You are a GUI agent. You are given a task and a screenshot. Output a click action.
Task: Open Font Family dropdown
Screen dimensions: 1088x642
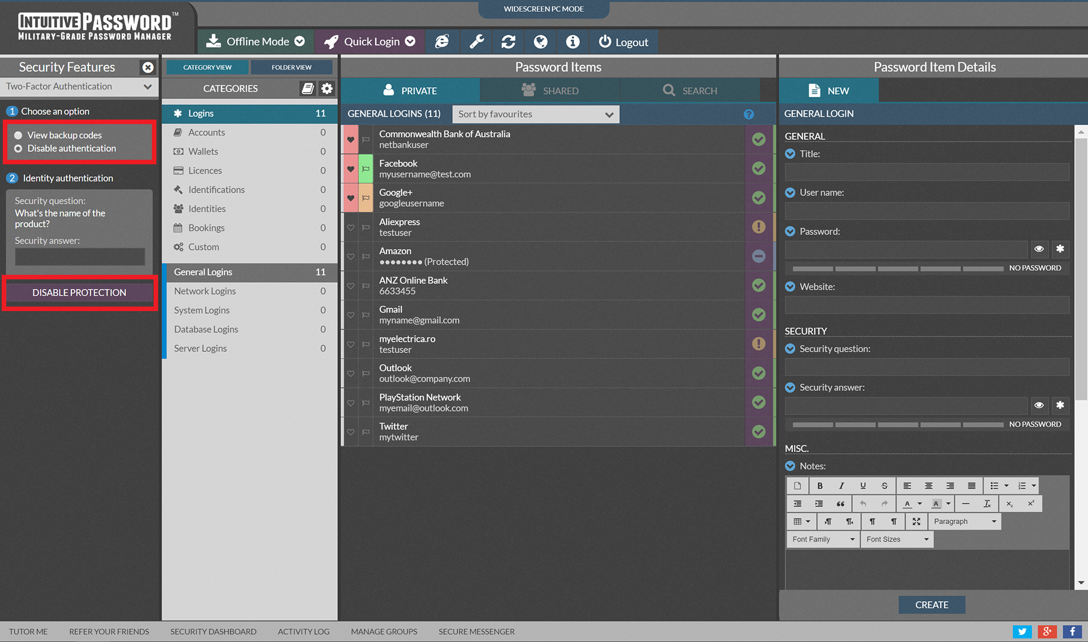point(823,539)
